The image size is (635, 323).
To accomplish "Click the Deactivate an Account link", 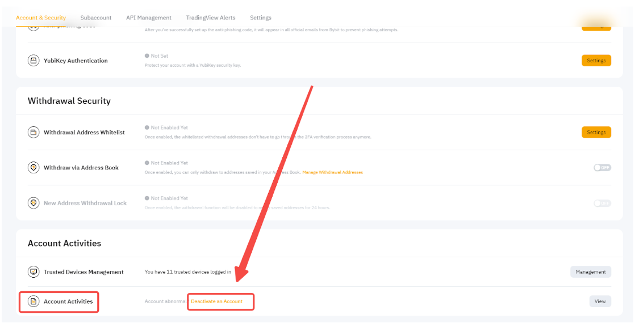I will pyautogui.click(x=216, y=301).
